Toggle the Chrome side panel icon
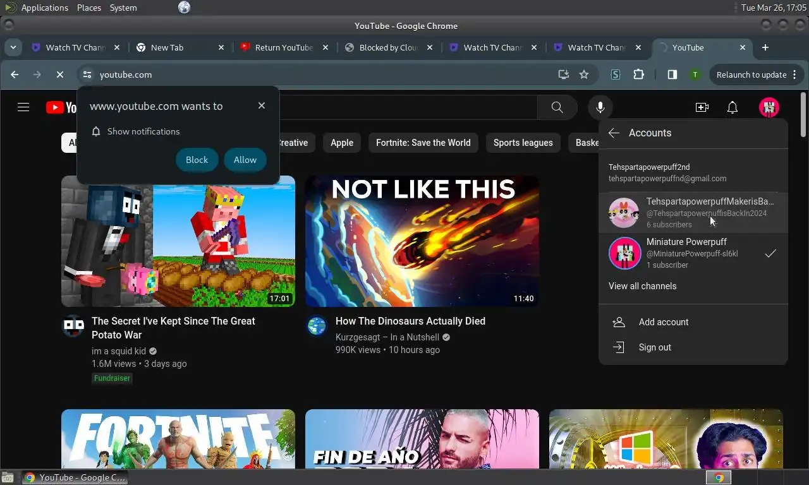Screen dimensions: 809x485 click(x=672, y=75)
